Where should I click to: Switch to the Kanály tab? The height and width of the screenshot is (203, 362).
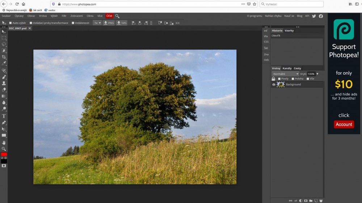287,68
